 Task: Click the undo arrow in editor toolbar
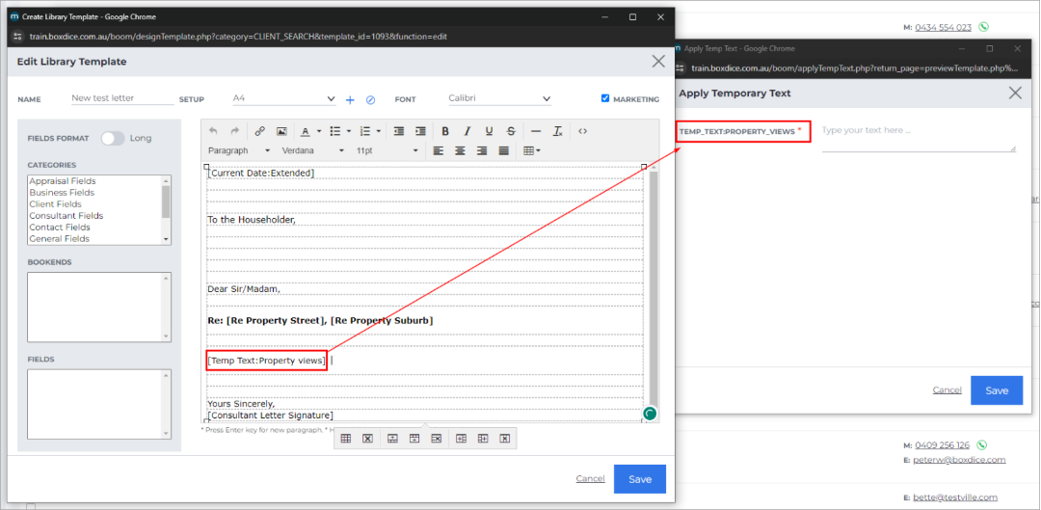213,131
